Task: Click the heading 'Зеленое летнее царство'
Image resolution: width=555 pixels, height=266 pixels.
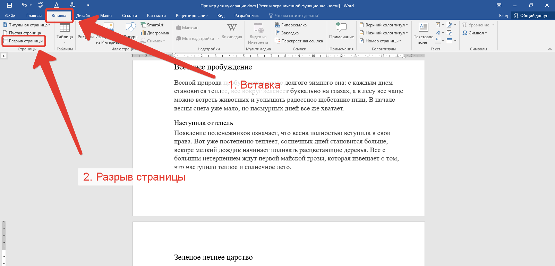Action: [213, 257]
